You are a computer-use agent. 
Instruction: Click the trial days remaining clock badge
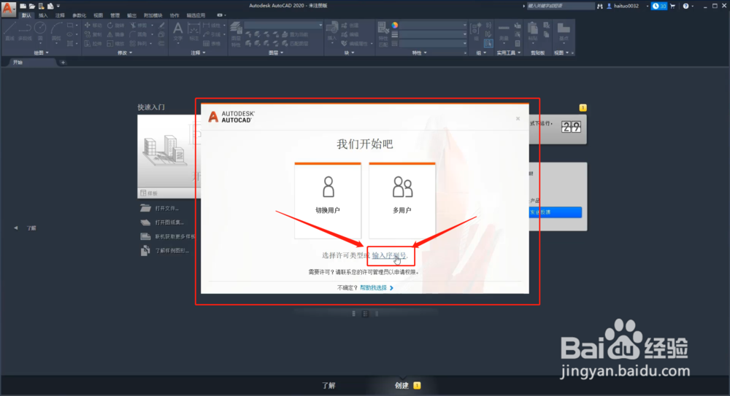click(659, 6)
